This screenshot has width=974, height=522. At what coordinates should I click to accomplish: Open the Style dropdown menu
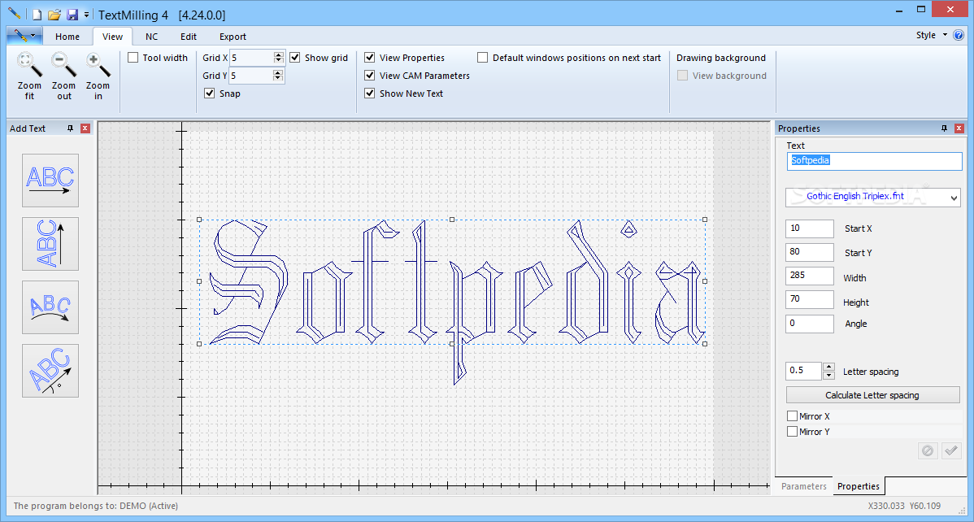click(x=932, y=36)
